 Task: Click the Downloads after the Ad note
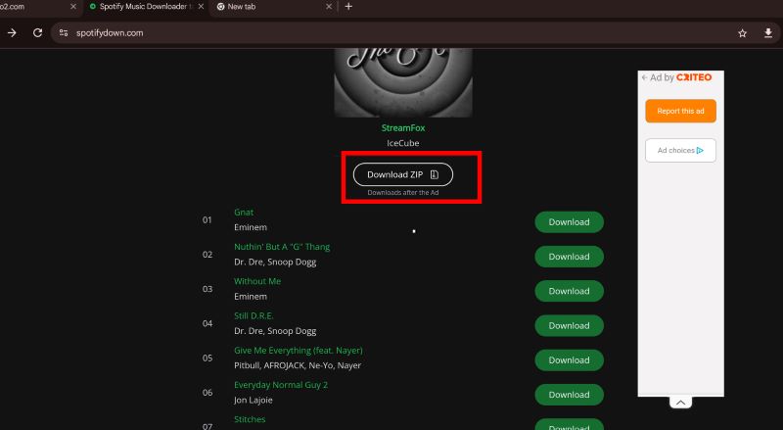point(403,193)
